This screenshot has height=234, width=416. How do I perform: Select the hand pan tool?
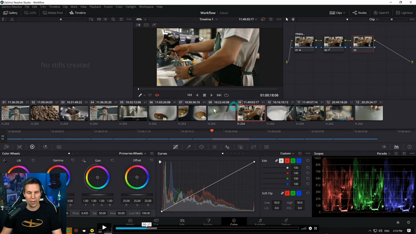pyautogui.click(x=293, y=19)
